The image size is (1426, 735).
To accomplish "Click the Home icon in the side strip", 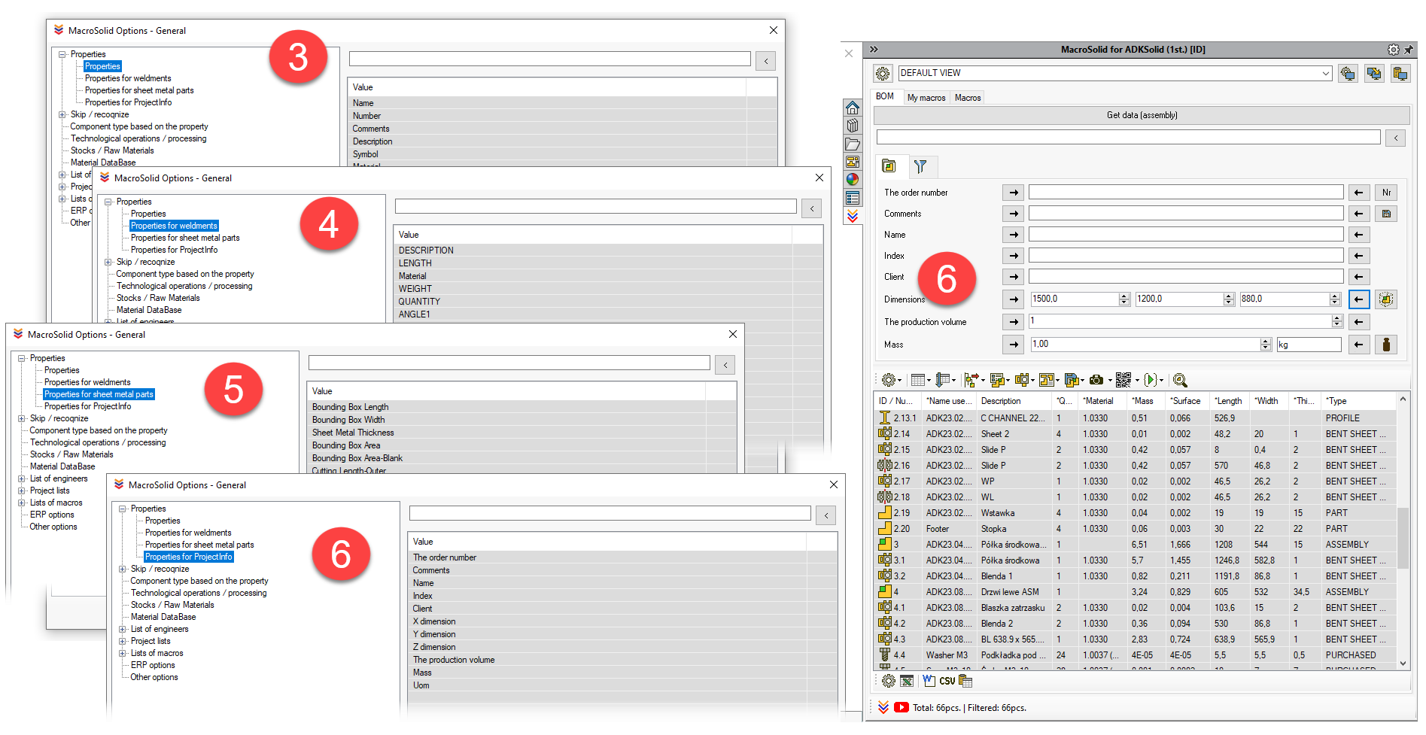I will [852, 108].
